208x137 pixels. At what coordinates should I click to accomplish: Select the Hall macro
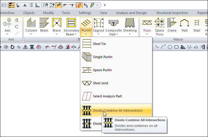(185, 25)
